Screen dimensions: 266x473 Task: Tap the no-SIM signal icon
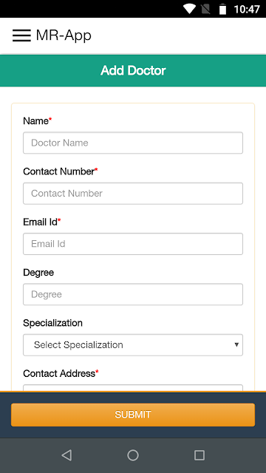point(206,9)
